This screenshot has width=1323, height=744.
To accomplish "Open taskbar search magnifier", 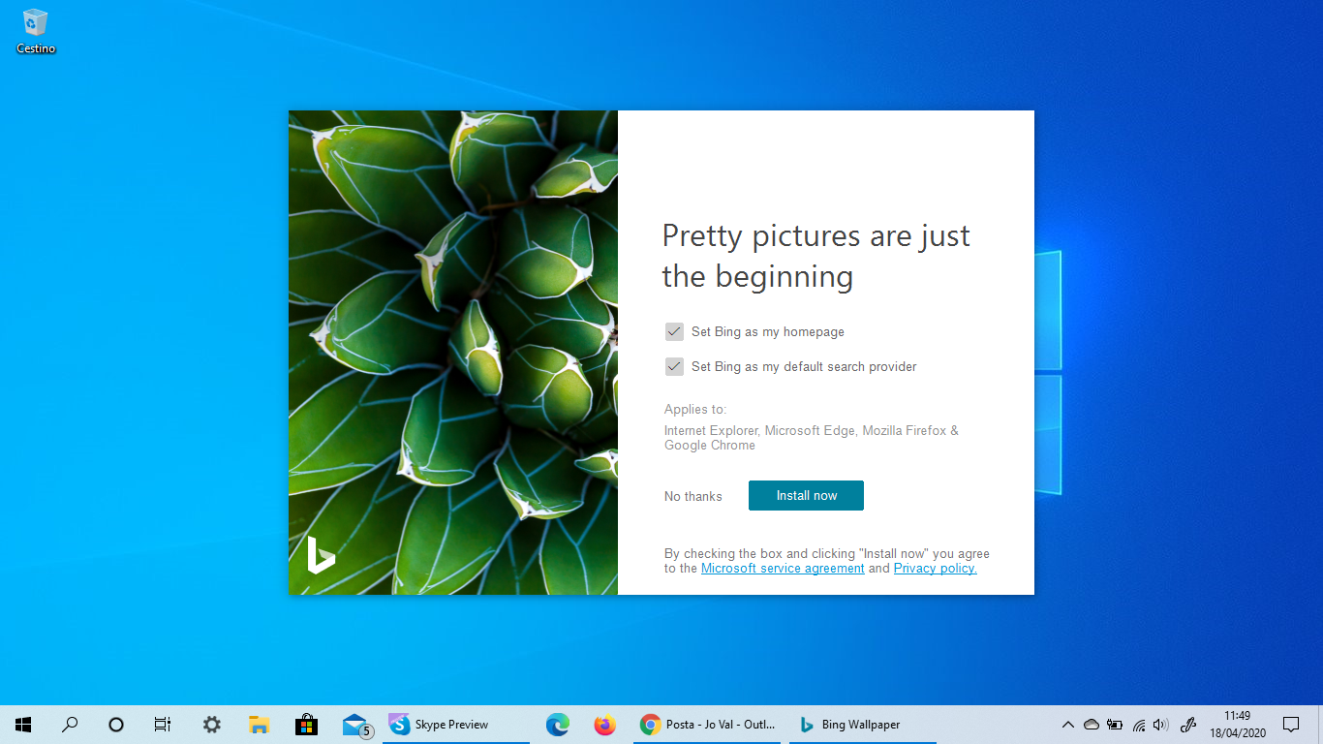I will pos(70,725).
